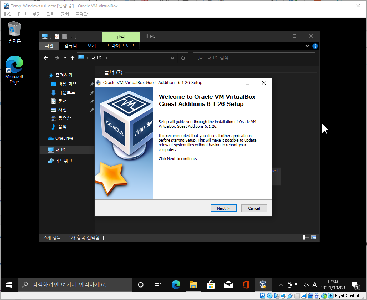Screen dimensions: 367x300
Task: Open 사진 in navigation pane
Action: 59,110
